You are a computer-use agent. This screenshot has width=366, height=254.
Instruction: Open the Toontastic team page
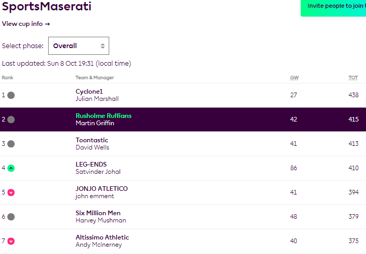pos(92,140)
